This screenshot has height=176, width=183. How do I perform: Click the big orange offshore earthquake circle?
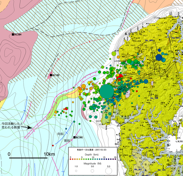point(84,86)
